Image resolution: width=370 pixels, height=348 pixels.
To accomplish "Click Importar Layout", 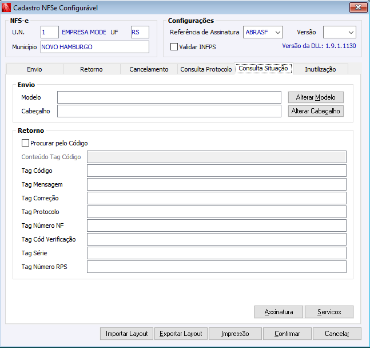I will (127, 334).
